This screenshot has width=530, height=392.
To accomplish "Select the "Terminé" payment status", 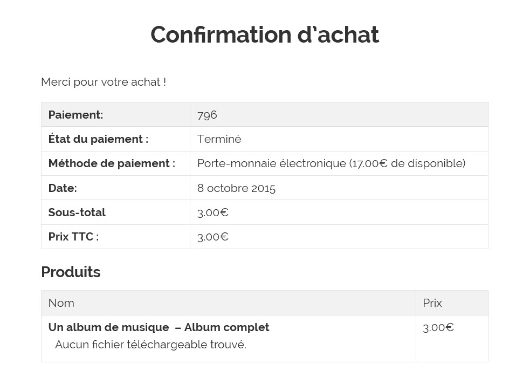I will [x=219, y=139].
